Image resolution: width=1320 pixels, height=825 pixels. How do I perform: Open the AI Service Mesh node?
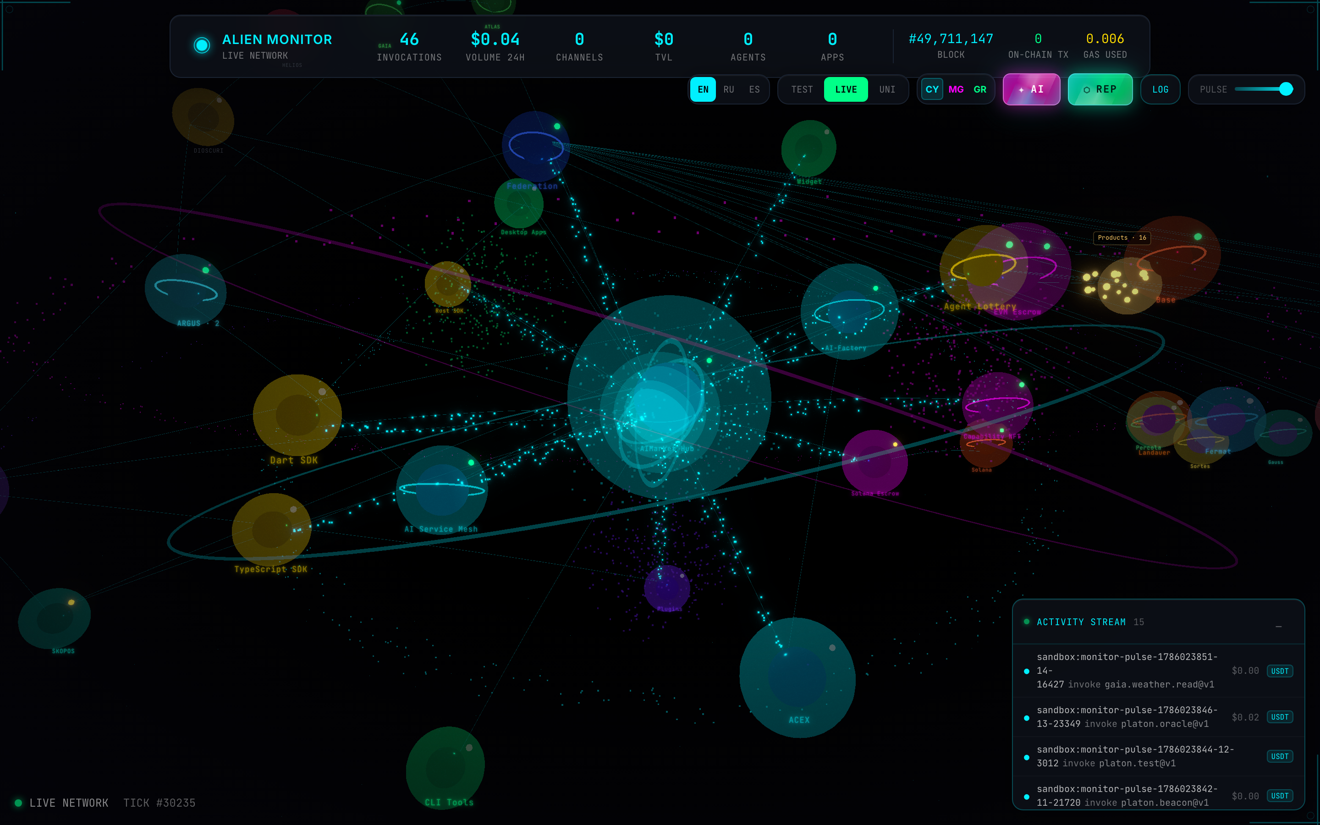(442, 489)
